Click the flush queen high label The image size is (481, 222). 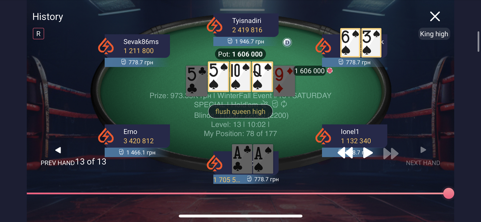click(240, 111)
